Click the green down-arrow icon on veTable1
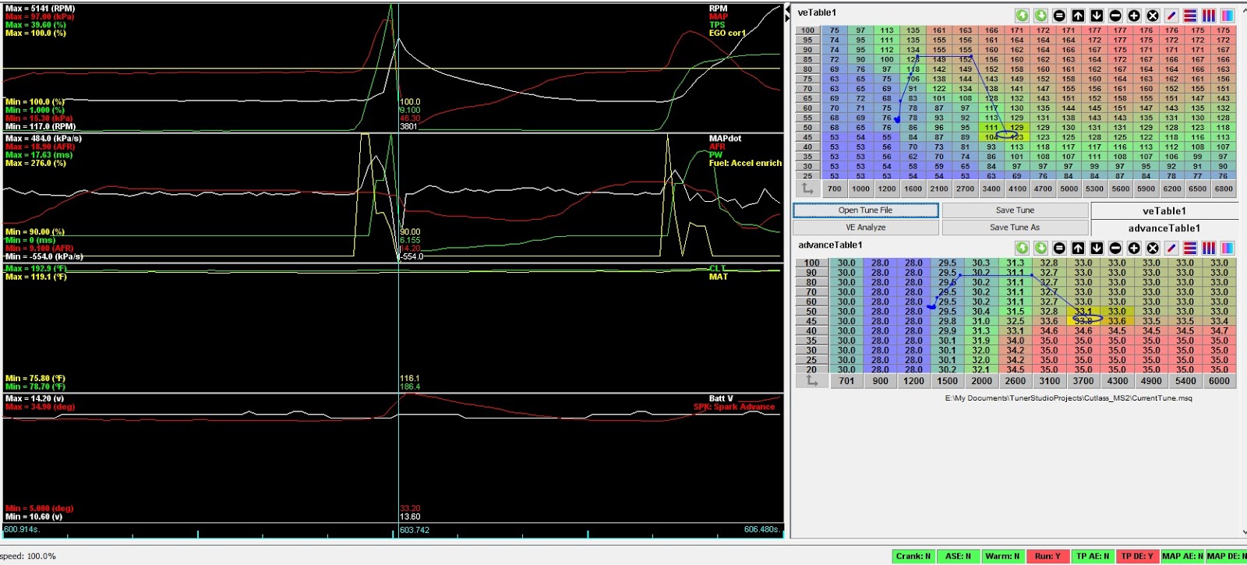Viewport: 1247px width, 565px height. coord(1040,16)
